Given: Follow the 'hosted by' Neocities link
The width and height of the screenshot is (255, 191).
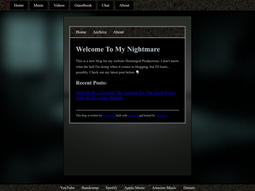Looking at the screenshot, I should pyautogui.click(x=161, y=116).
